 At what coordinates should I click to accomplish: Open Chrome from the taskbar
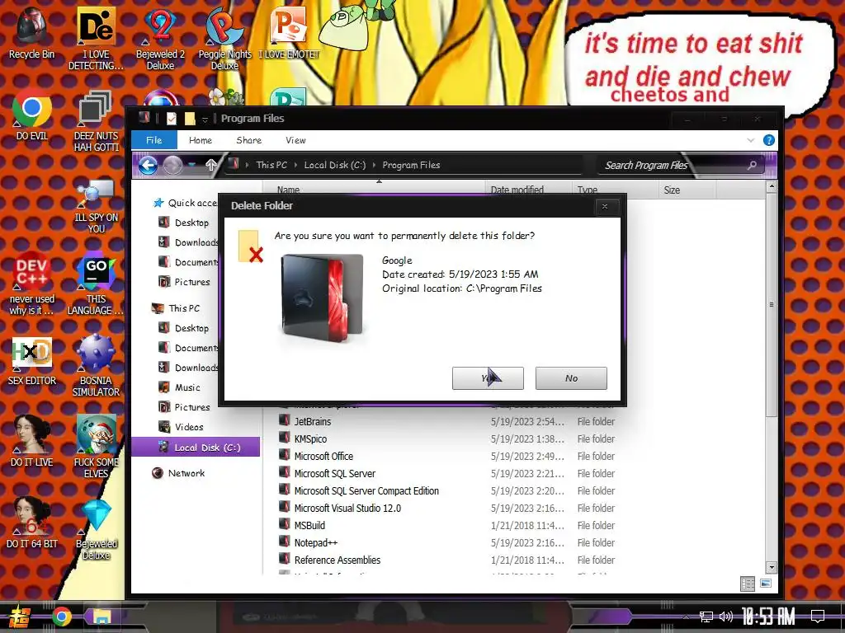pyautogui.click(x=61, y=617)
